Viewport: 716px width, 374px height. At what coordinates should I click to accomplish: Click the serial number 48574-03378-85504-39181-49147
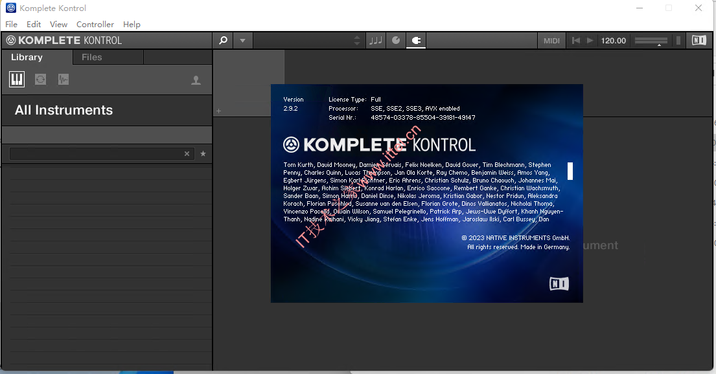point(423,118)
